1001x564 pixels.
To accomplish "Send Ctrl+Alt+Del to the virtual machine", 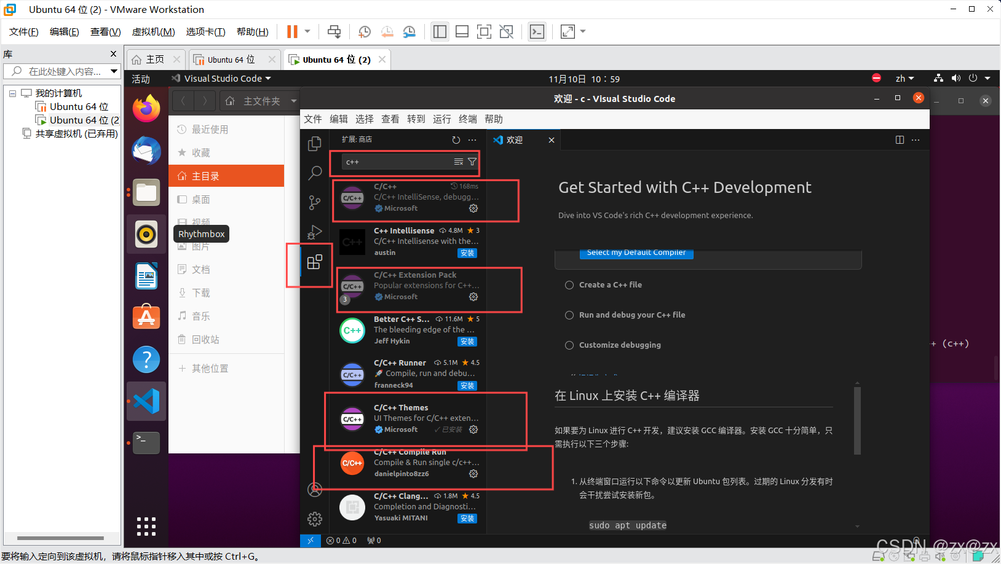I will [334, 31].
